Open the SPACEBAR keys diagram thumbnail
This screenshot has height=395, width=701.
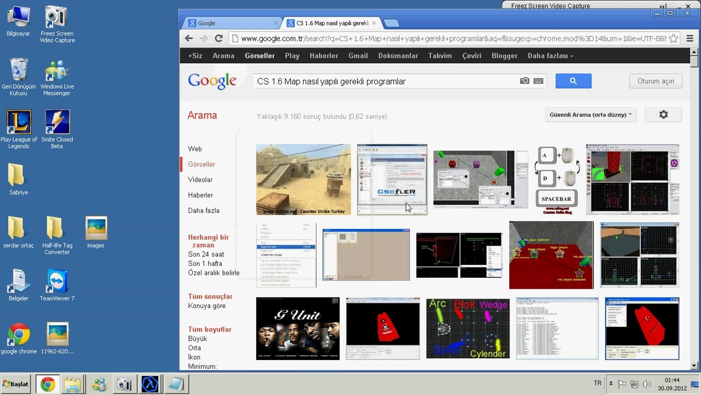(556, 179)
